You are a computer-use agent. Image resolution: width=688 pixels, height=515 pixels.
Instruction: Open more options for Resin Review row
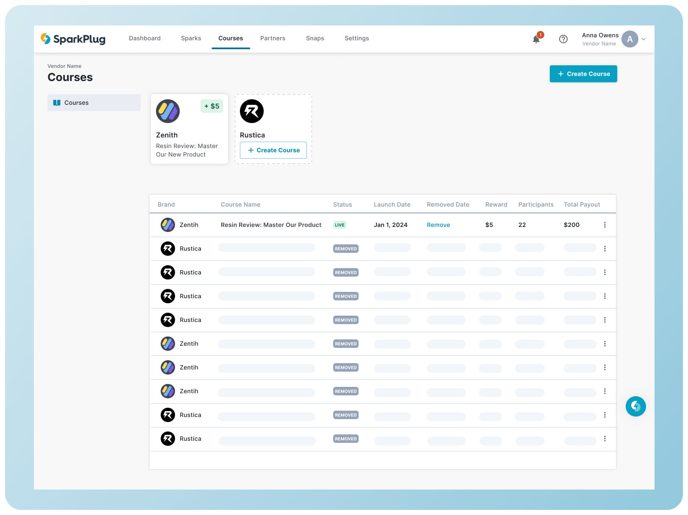[605, 225]
